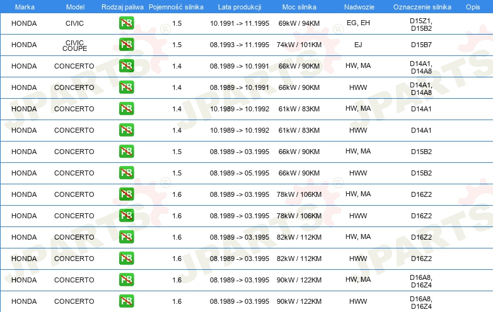Click the Oznaczenie silnika column header
493x312 pixels.
422,7
